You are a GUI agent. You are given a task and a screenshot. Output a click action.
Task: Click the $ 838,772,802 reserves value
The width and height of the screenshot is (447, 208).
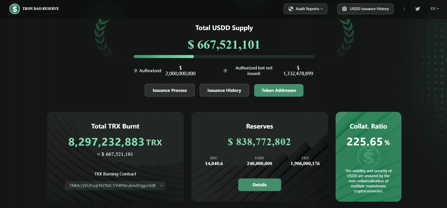tap(259, 142)
